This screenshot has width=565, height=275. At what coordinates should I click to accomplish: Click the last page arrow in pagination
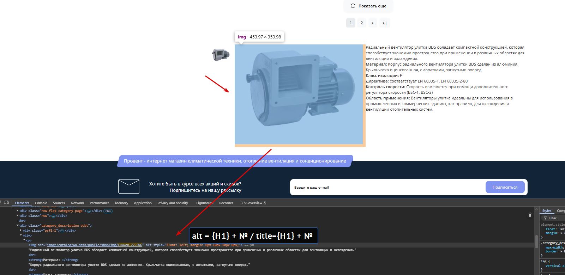[x=384, y=23]
